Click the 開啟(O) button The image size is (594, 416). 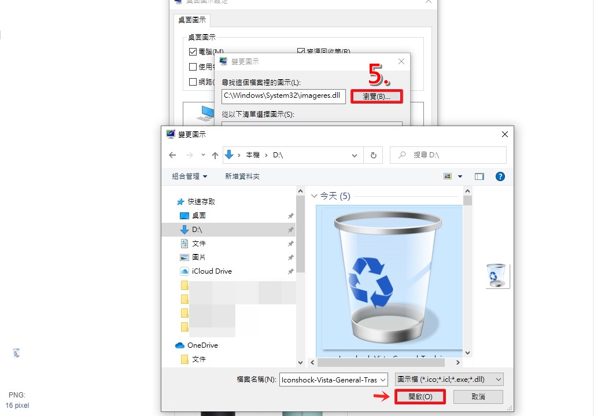[420, 397]
